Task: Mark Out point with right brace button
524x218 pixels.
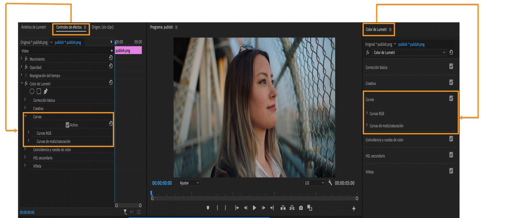Action: tap(225, 208)
